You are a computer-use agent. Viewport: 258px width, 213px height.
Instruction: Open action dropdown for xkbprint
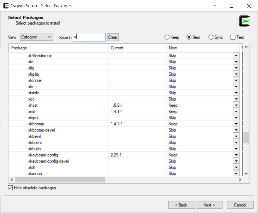(x=236, y=143)
